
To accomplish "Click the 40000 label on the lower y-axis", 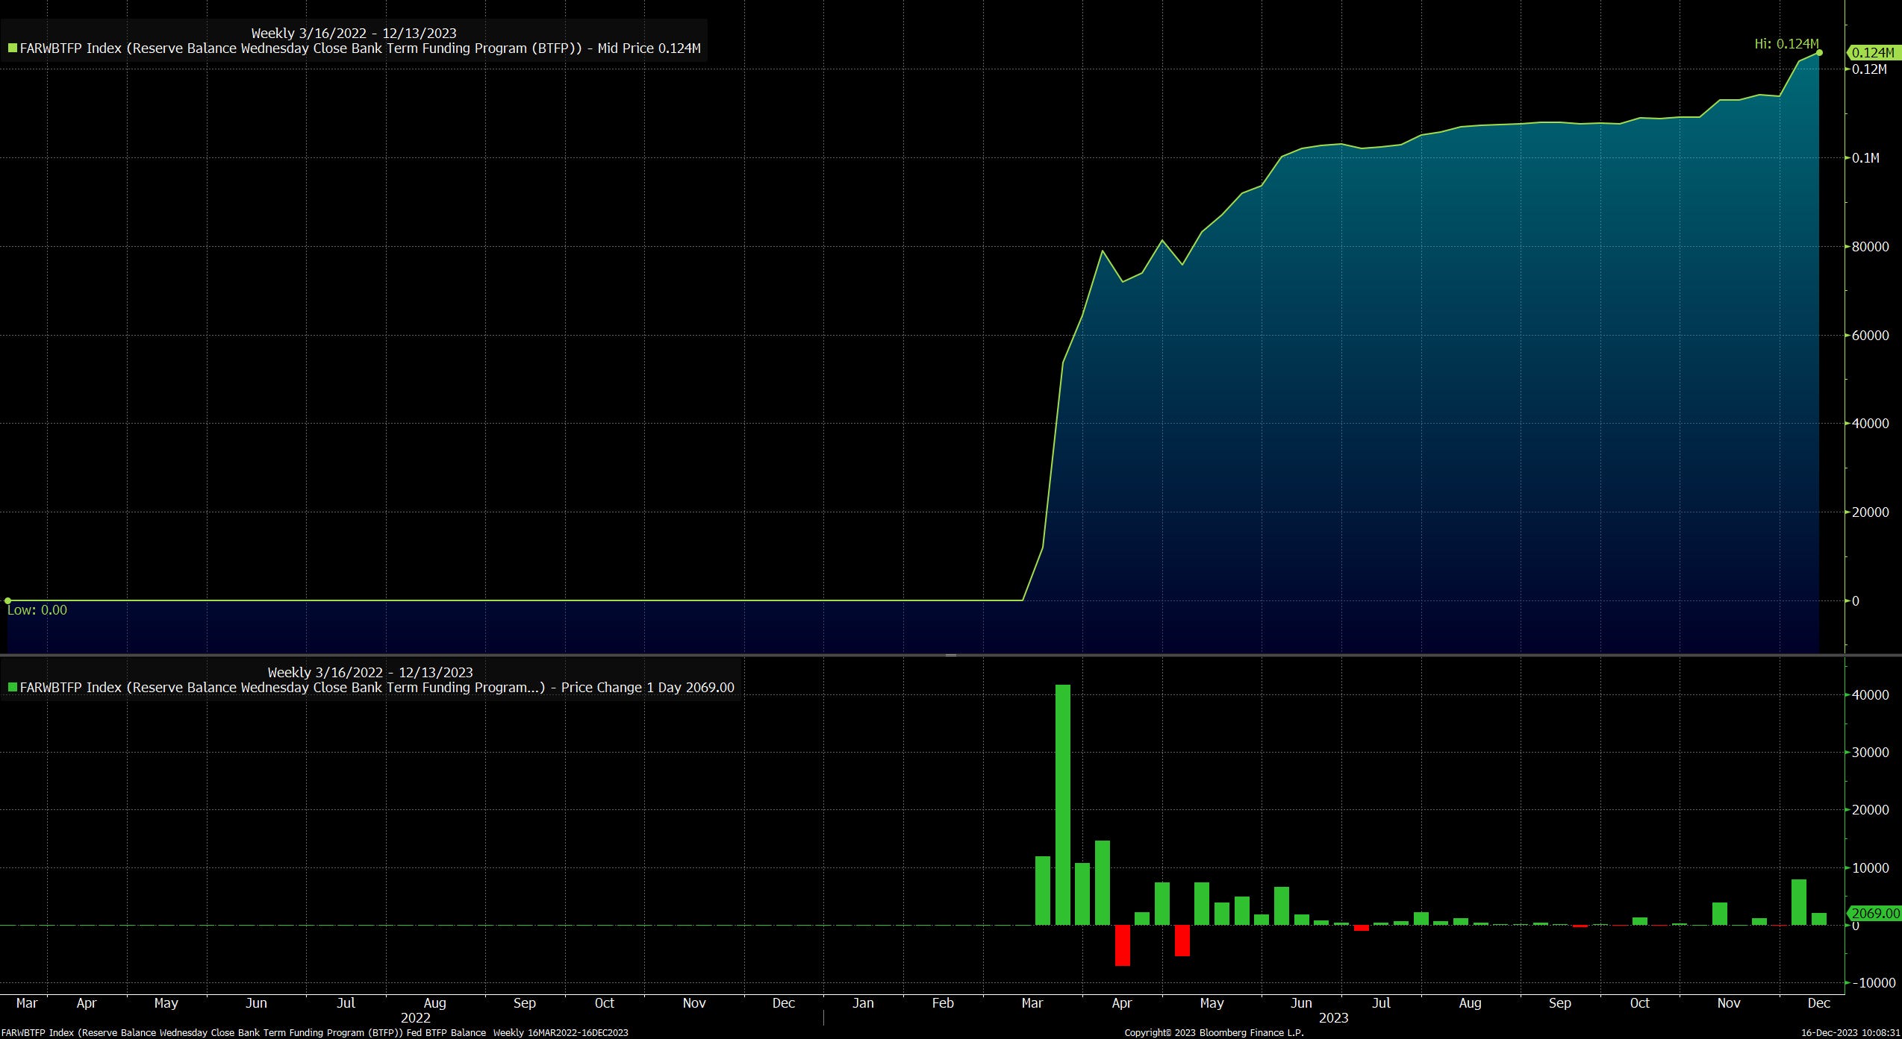I will (1870, 694).
